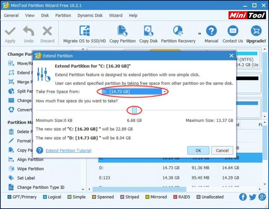Choose Format Partition in sidebar
Screen dimensions: 269x209
click(x=20, y=141)
